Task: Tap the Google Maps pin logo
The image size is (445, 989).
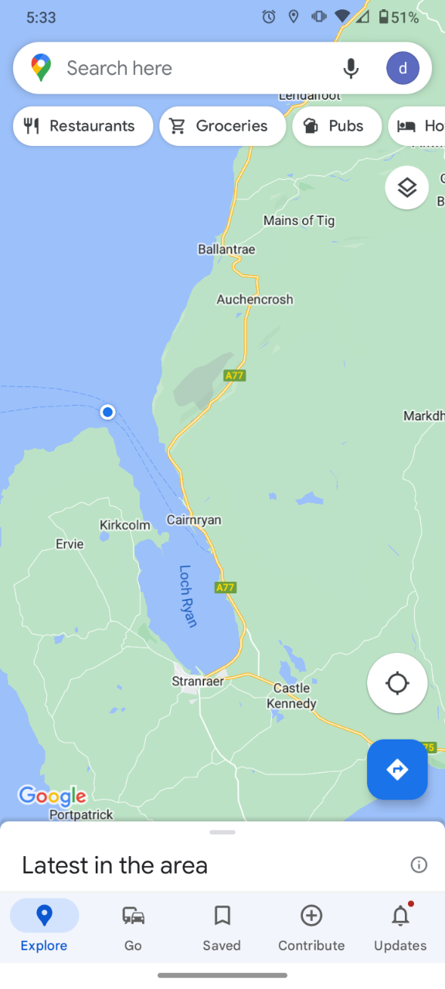Action: click(41, 68)
